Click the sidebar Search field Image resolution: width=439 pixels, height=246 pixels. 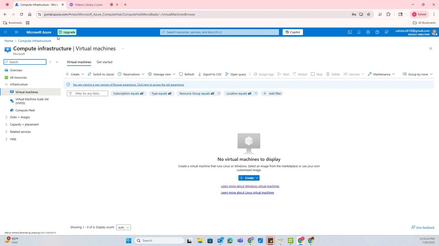(25, 62)
